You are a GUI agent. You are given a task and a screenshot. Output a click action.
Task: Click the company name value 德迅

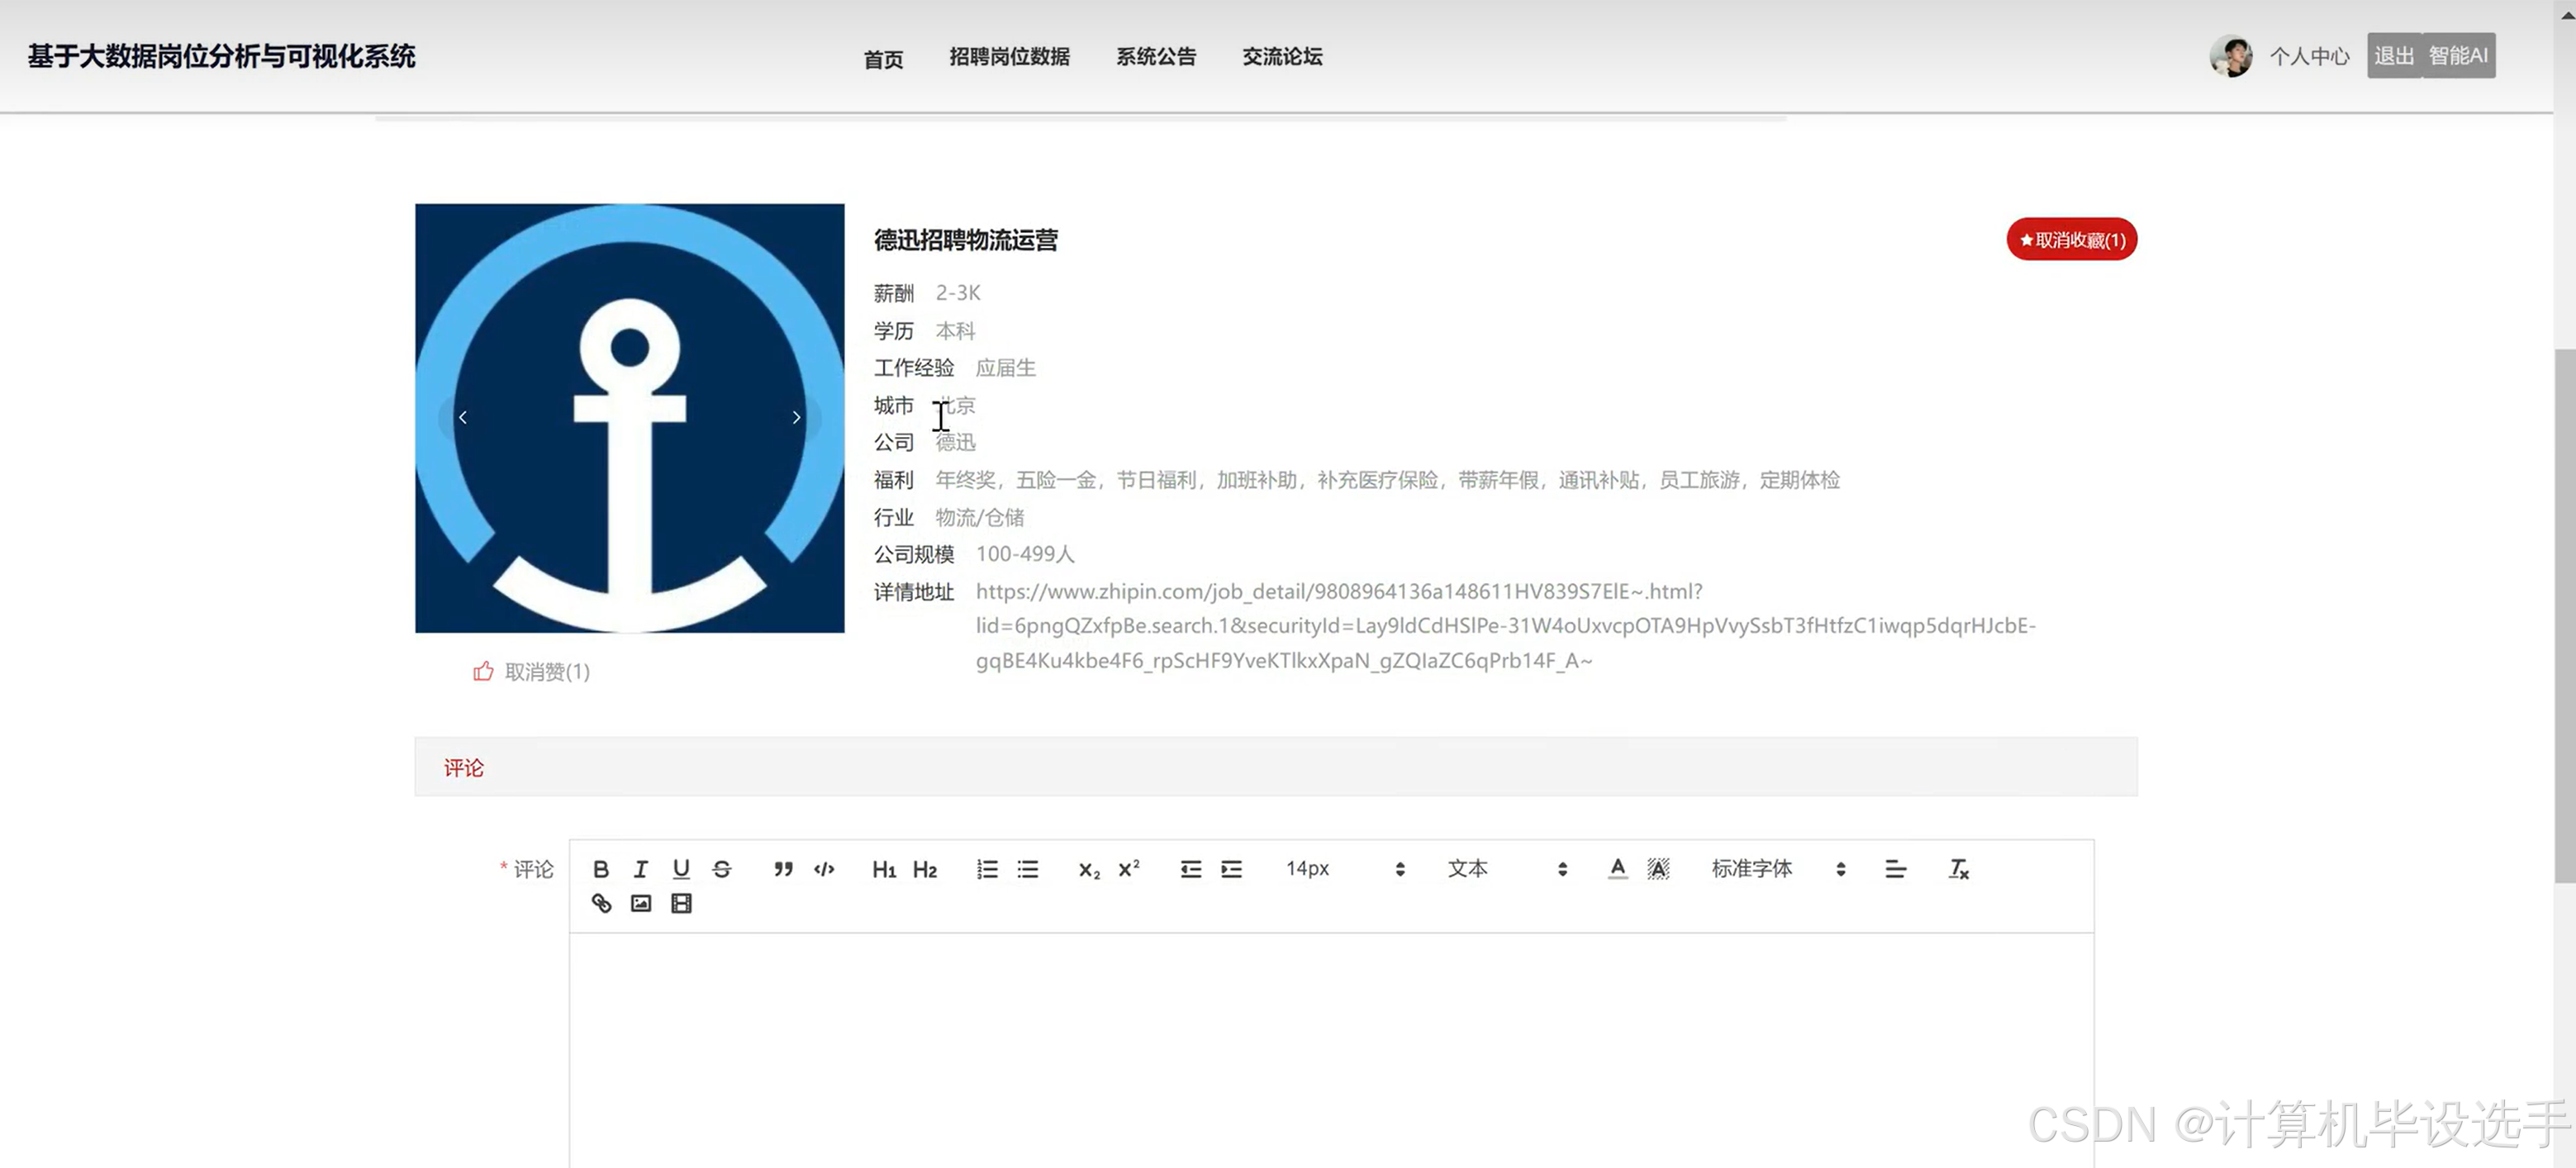coord(955,442)
